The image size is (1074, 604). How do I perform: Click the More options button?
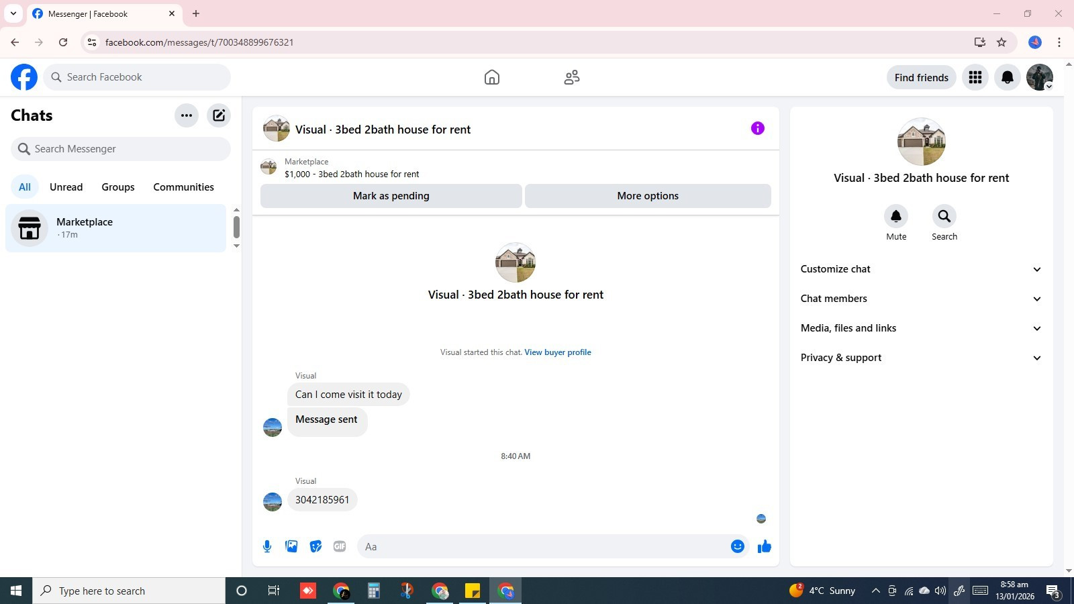(x=648, y=196)
